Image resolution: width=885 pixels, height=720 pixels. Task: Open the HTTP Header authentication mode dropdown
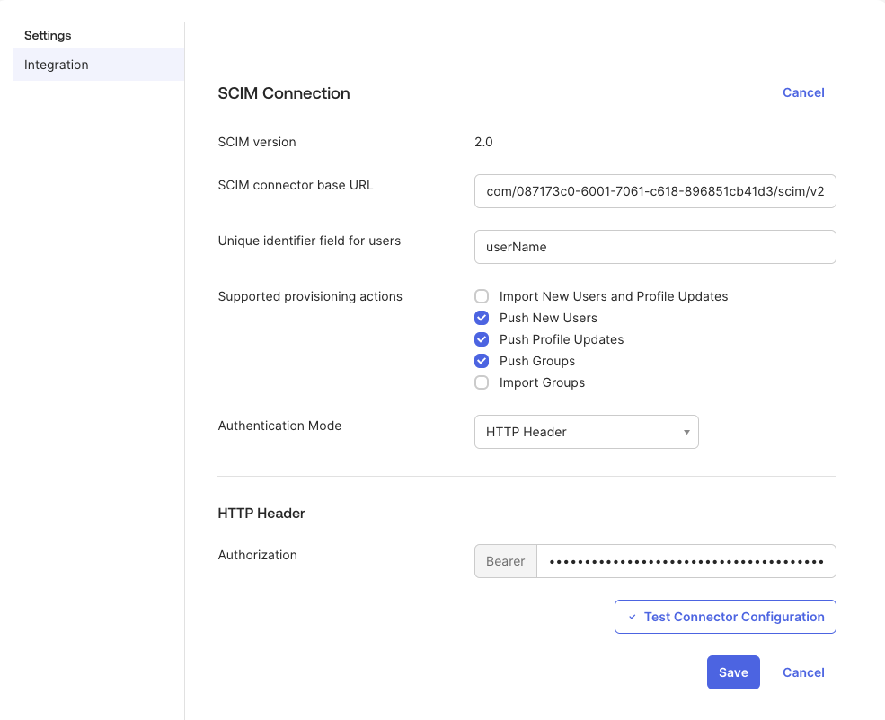click(586, 432)
